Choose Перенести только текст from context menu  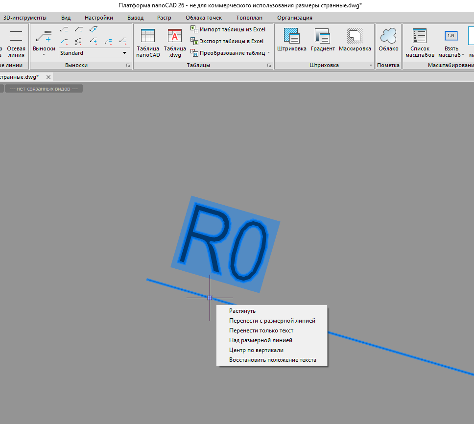click(x=261, y=330)
